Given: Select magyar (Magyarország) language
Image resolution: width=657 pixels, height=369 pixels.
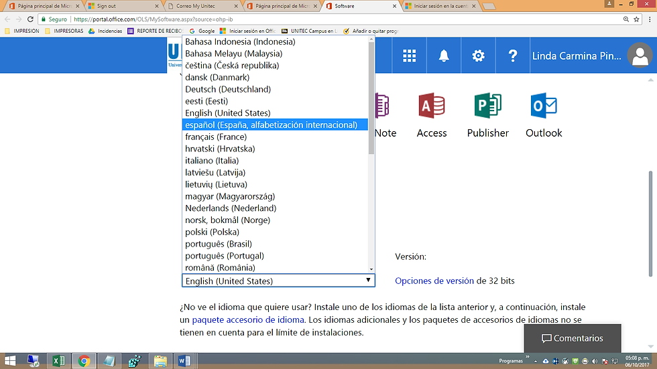Looking at the screenshot, I should 276,196.
